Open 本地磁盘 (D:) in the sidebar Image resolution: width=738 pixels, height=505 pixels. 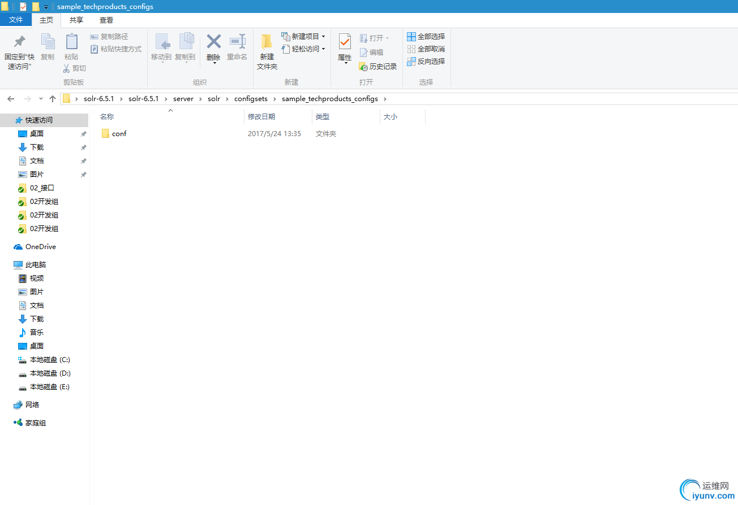pos(44,373)
